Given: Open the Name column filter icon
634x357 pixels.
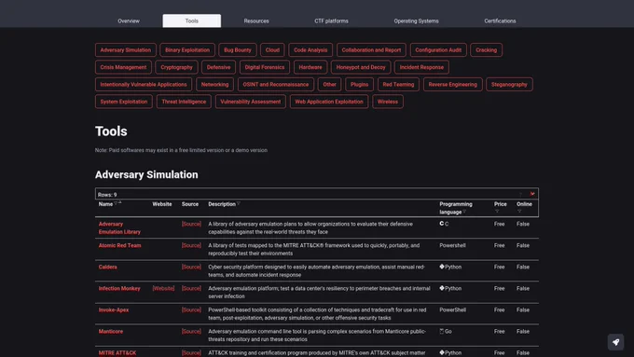Looking at the screenshot, I should pos(116,203).
